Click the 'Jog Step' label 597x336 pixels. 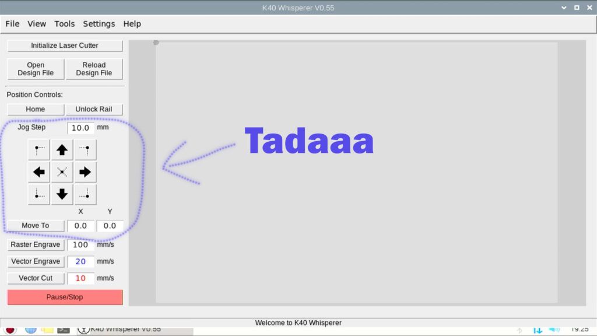click(31, 127)
